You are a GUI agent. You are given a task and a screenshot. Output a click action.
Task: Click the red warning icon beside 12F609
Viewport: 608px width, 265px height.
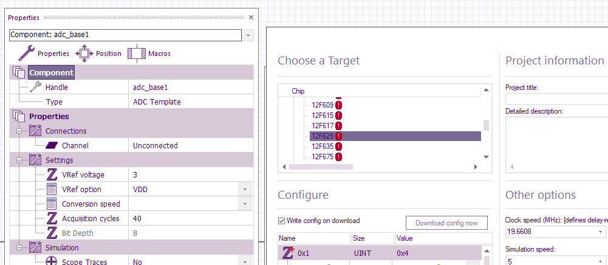(x=338, y=105)
